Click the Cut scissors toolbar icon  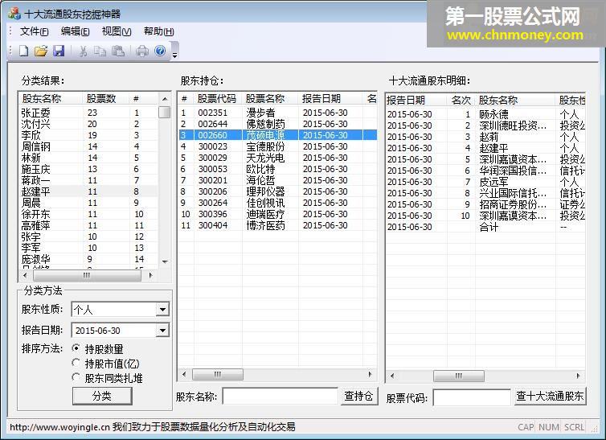pyautogui.click(x=83, y=51)
